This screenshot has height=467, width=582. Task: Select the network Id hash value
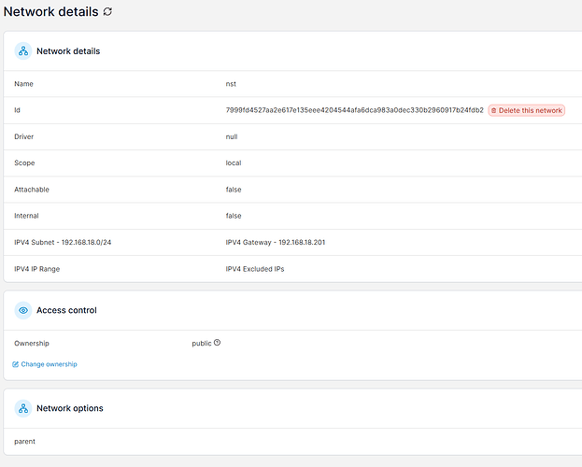(354, 110)
